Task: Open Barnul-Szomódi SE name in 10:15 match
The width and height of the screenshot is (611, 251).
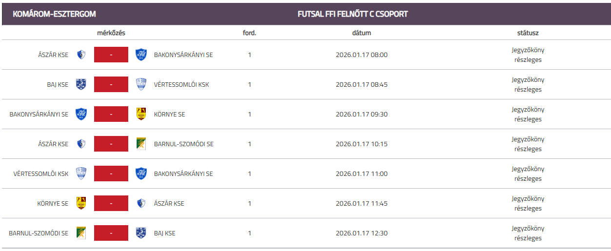Action: (x=183, y=144)
